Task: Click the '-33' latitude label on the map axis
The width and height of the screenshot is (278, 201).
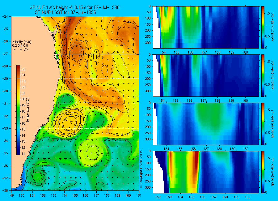Action: point(5,128)
